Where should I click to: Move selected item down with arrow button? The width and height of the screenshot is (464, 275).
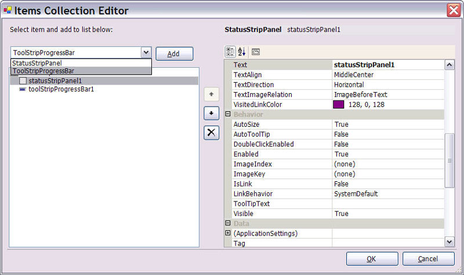tap(211, 113)
